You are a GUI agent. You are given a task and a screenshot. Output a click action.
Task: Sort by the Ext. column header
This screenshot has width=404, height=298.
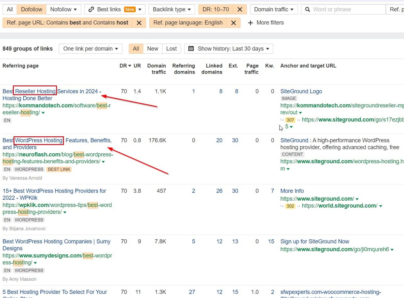(233, 66)
